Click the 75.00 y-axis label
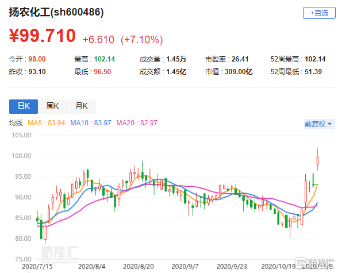Viewport: 338px width, 273px height. [x=23, y=259]
